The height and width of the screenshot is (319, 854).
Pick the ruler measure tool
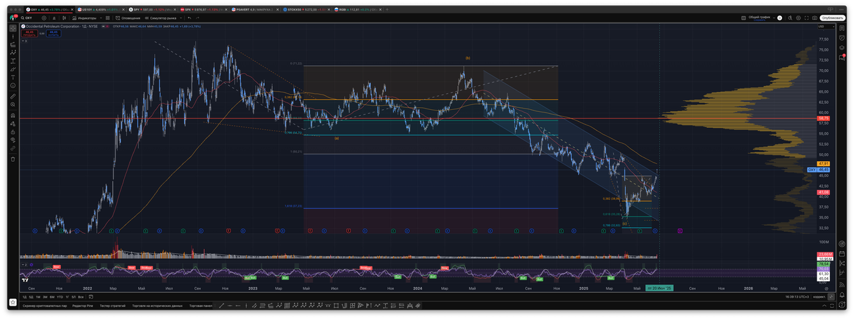pyautogui.click(x=13, y=97)
